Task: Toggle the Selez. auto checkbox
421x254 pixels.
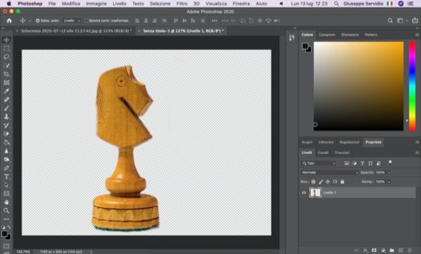Action: pyautogui.click(x=37, y=21)
